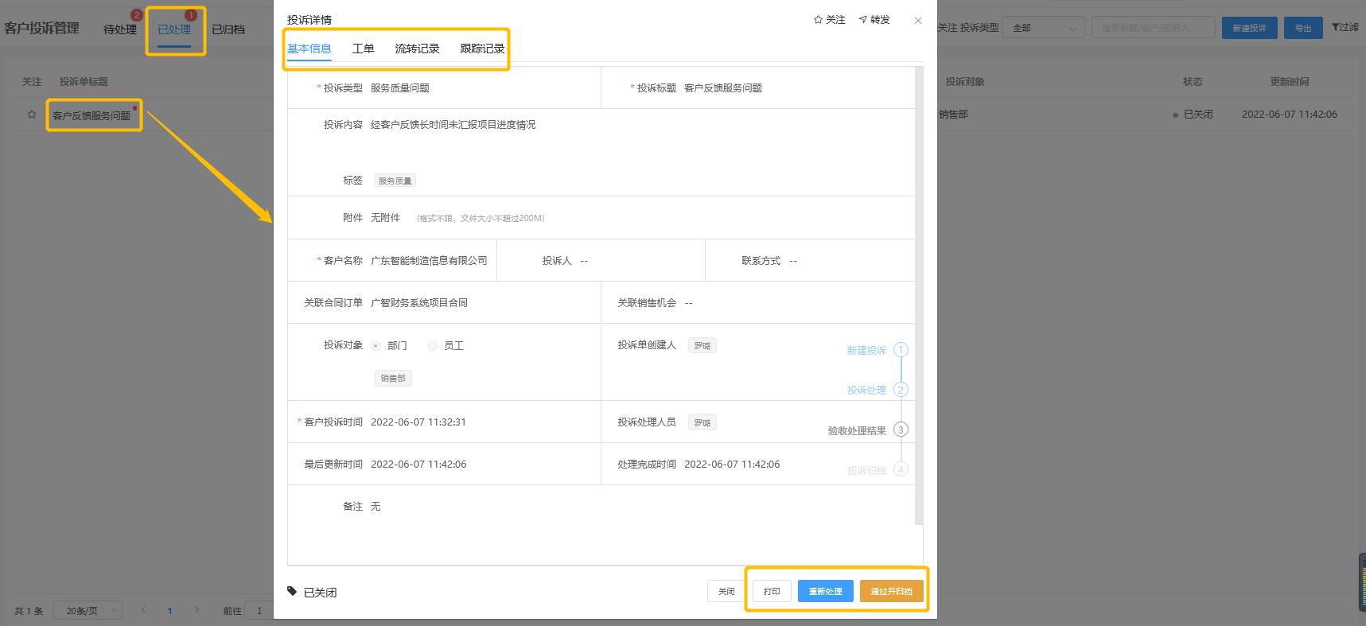Open the 流转记录 tab
The image size is (1366, 626).
[417, 49]
